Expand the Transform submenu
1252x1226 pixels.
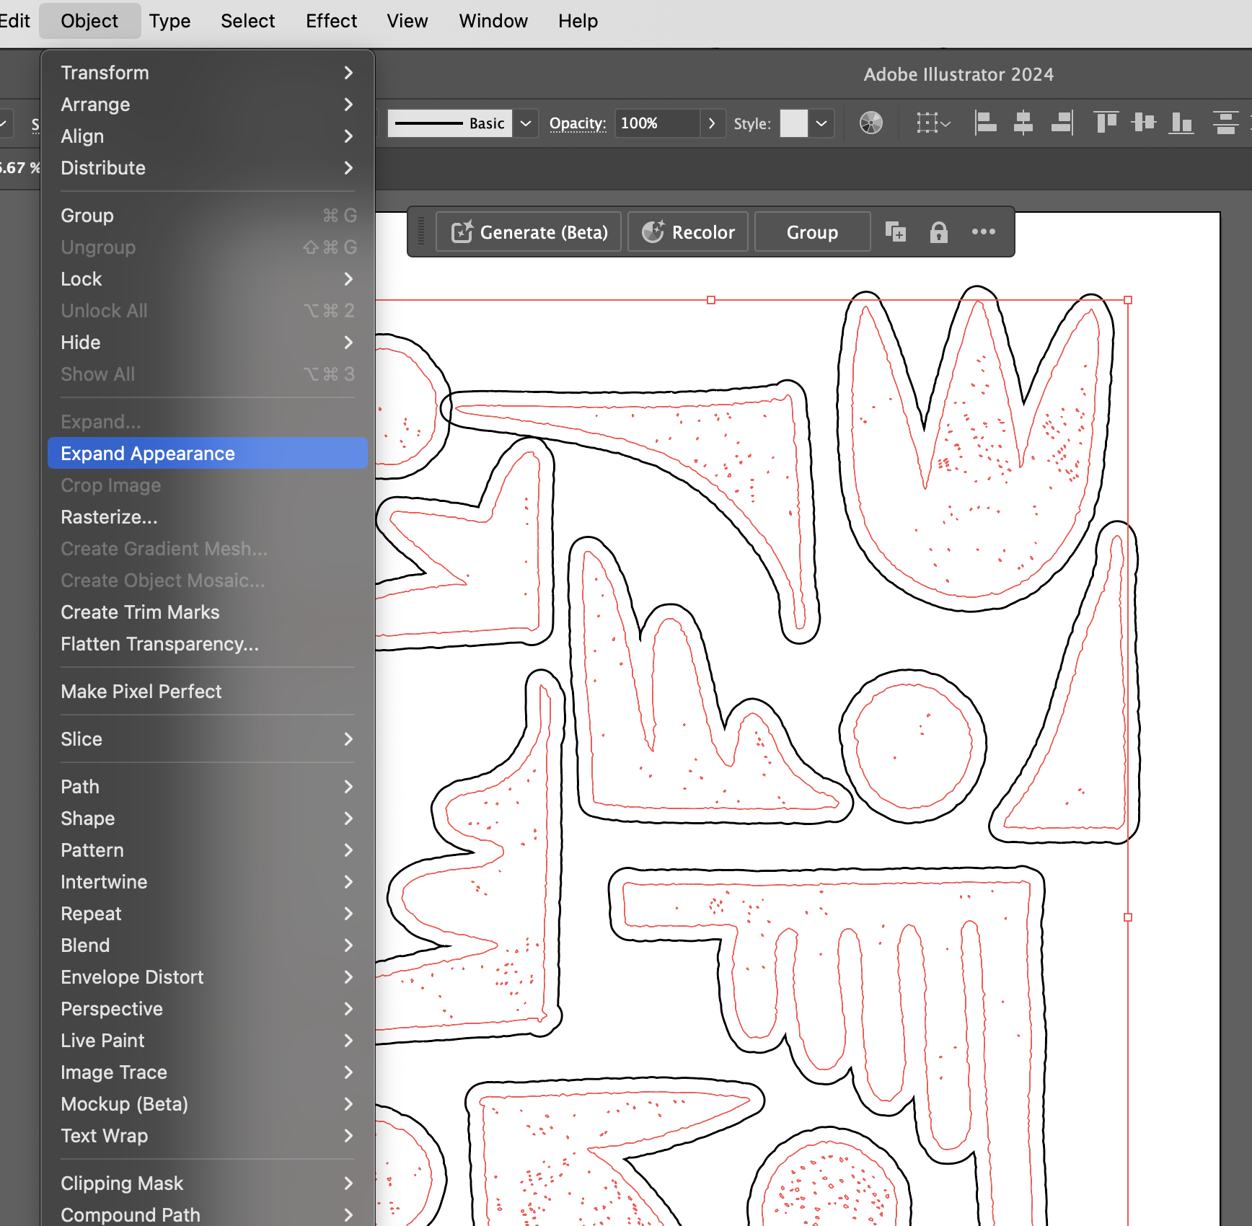click(208, 73)
